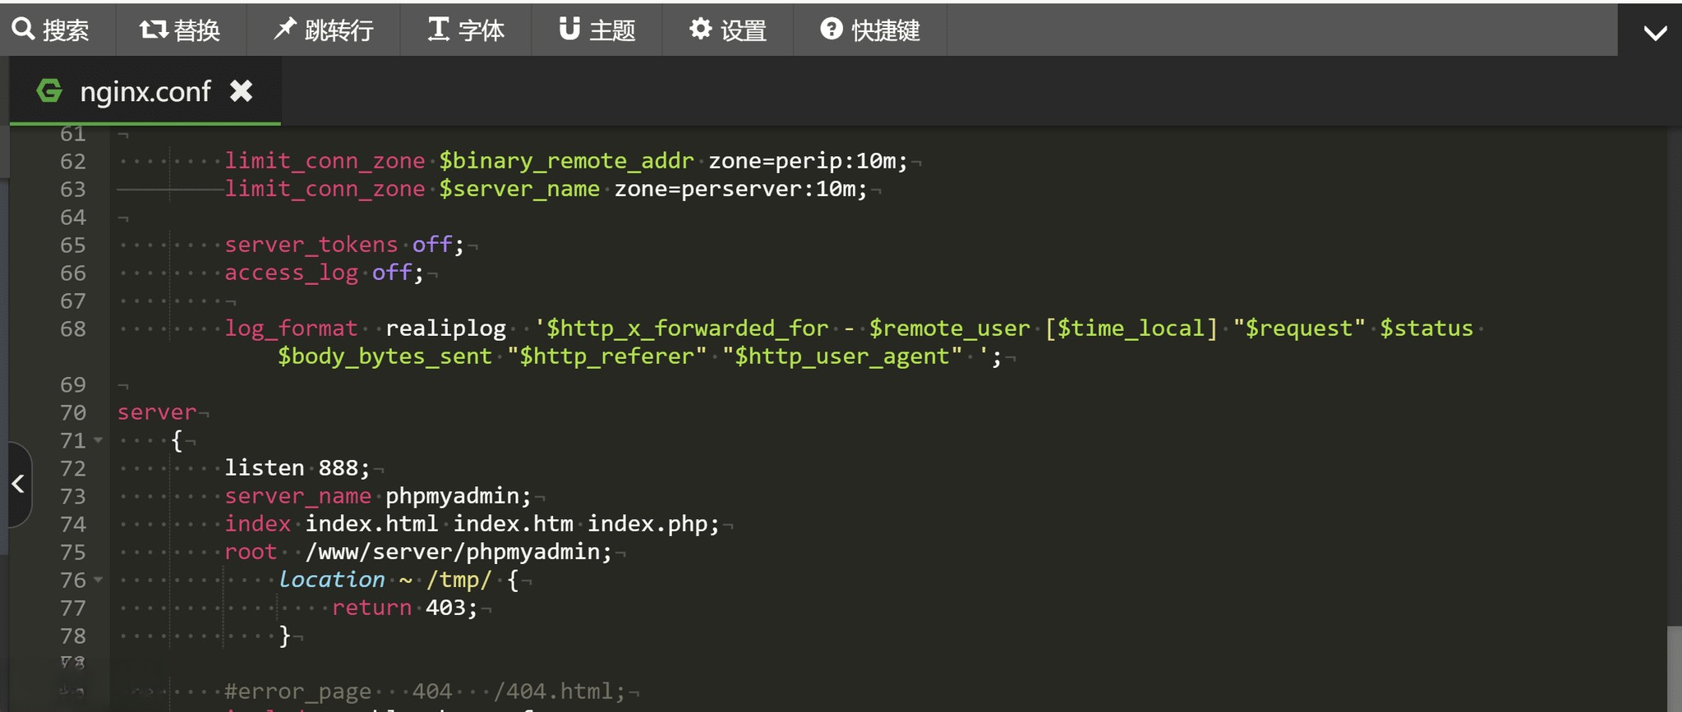Image resolution: width=1682 pixels, height=712 pixels.
Task: Click line number 68 in the gutter
Action: click(72, 329)
